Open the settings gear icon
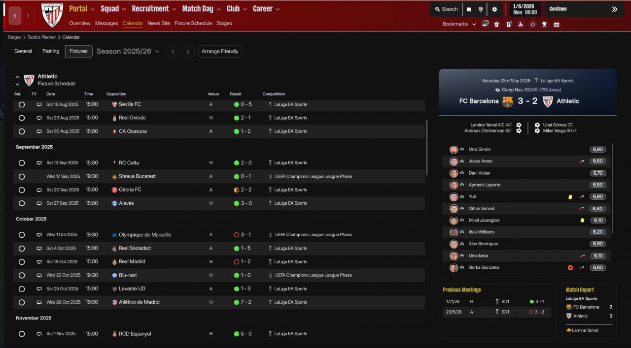The image size is (631, 348). coord(494,9)
